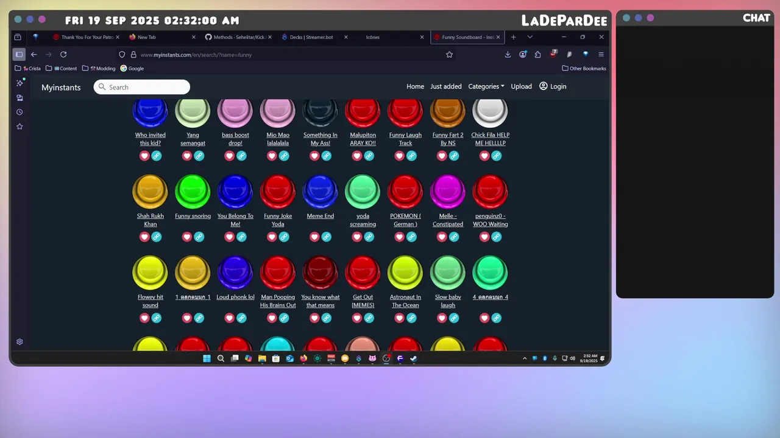Open synced tabs icon in the sidebar
780x438 pixels.
pyautogui.click(x=19, y=97)
